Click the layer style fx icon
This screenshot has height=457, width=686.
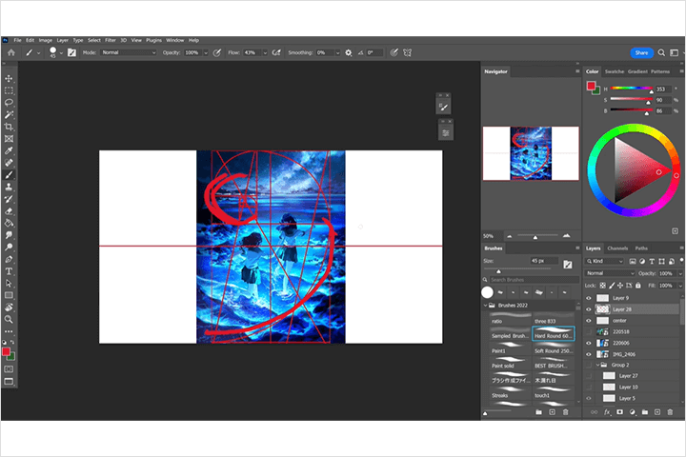click(x=607, y=412)
